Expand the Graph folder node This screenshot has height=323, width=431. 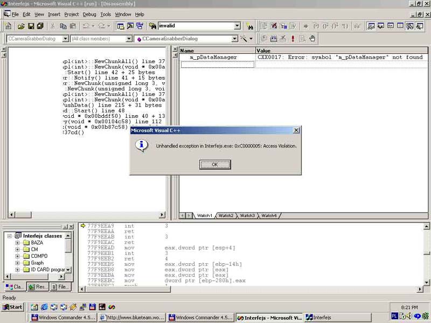click(17, 263)
